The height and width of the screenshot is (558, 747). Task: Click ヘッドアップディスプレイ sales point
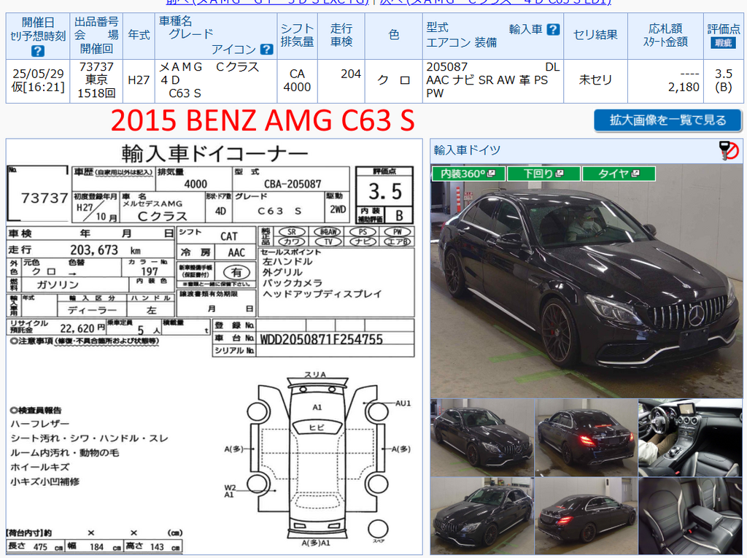[x=322, y=294]
